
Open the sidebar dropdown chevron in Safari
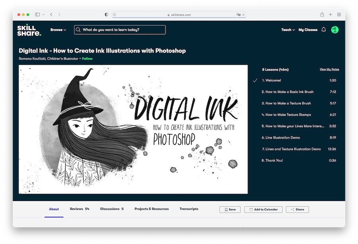pos(43,14)
